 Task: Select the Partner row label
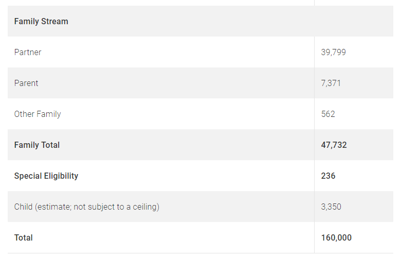click(x=28, y=53)
